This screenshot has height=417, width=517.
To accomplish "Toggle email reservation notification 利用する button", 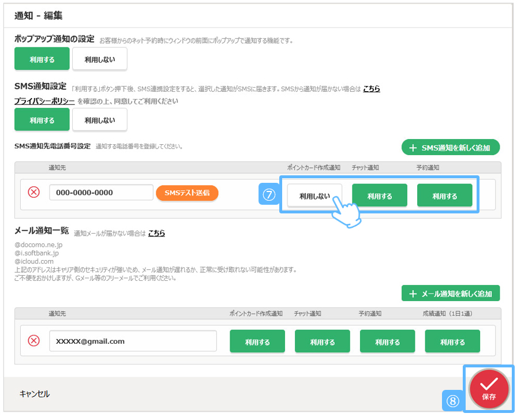I will (387, 341).
